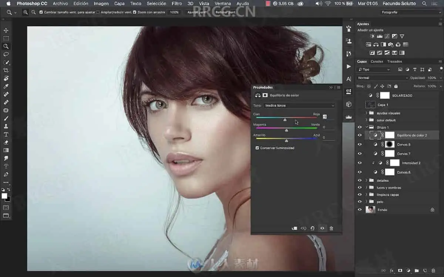
Task: Collapse the 'Grupo 1' group
Action: 367,127
